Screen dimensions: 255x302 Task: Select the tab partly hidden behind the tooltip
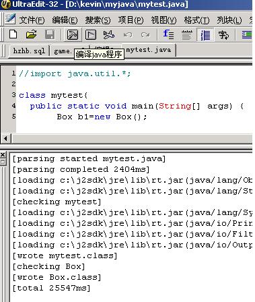click(x=106, y=47)
